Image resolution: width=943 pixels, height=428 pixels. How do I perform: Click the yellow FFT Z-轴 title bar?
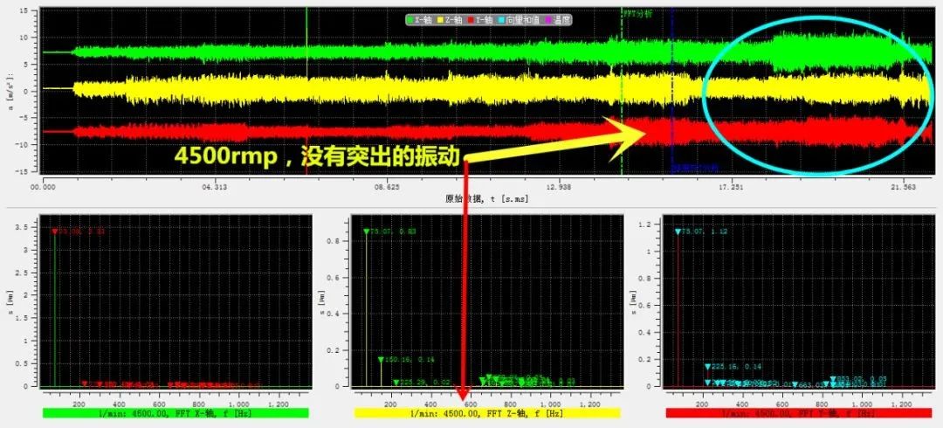coord(486,412)
